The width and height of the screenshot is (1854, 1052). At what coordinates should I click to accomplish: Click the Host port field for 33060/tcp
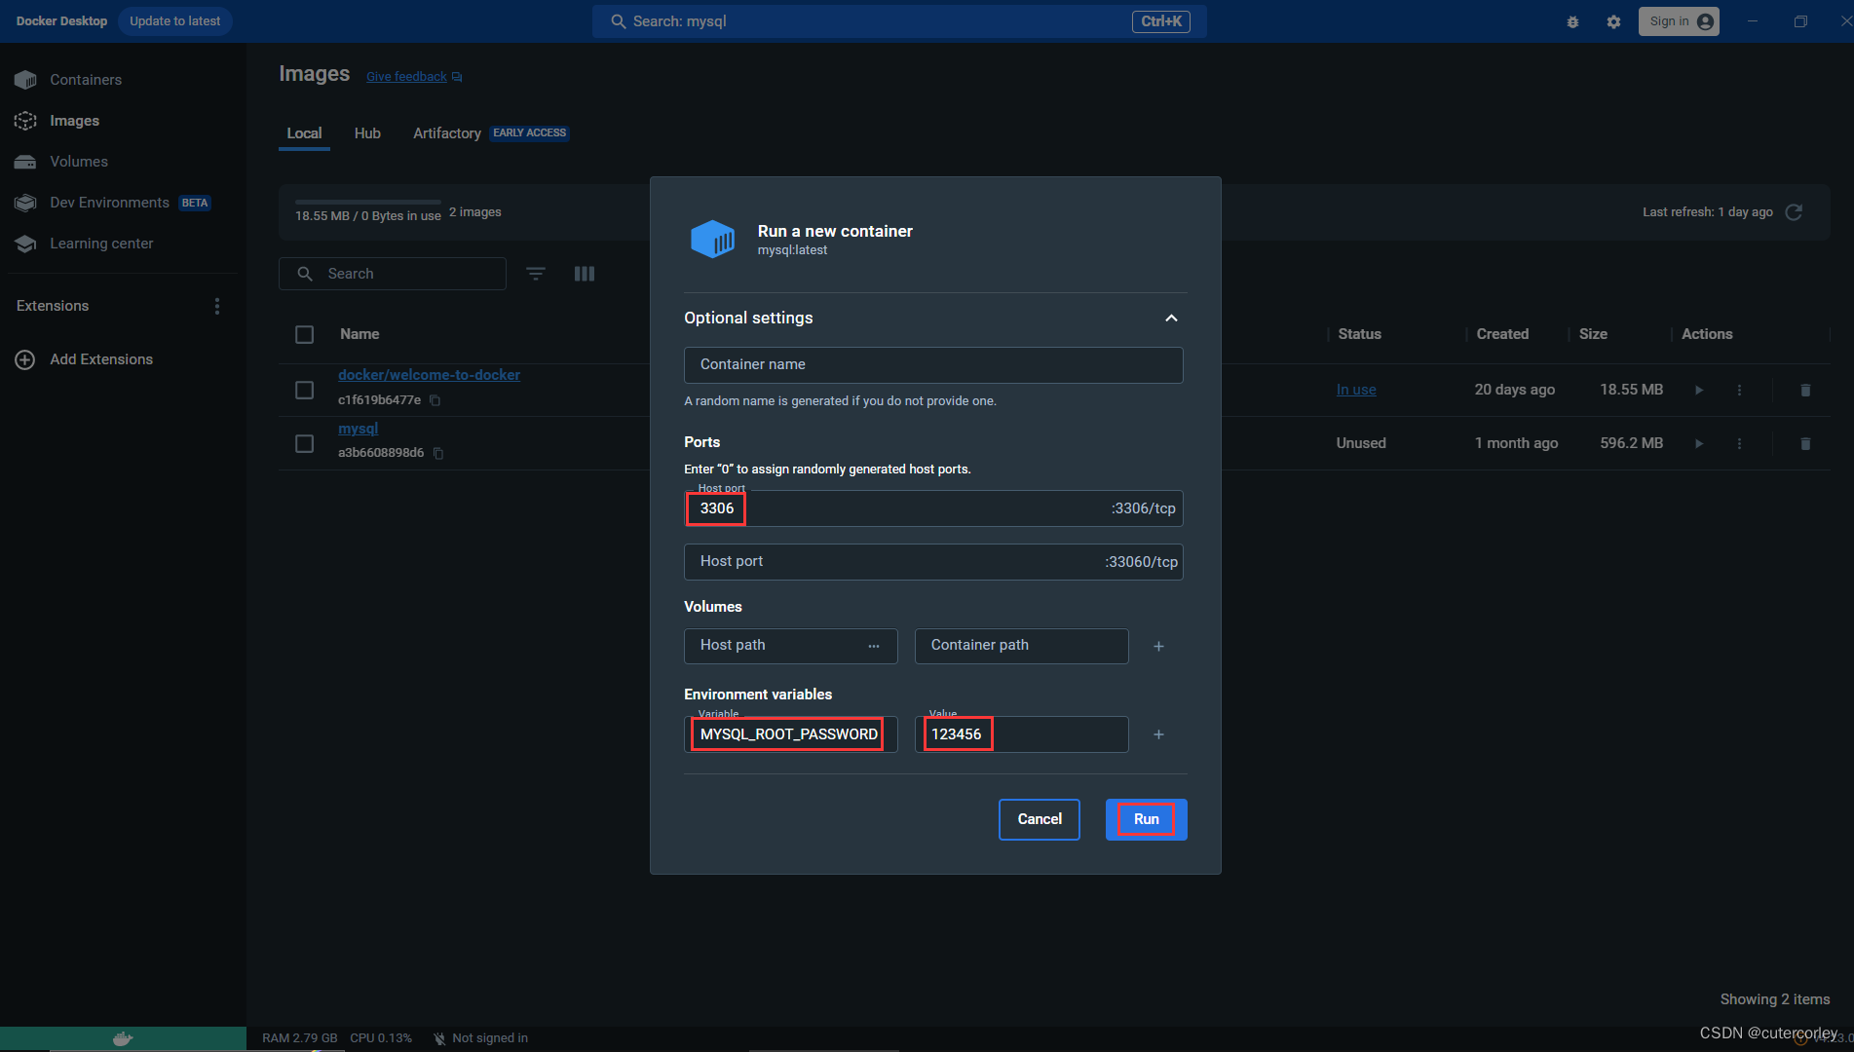coord(933,562)
